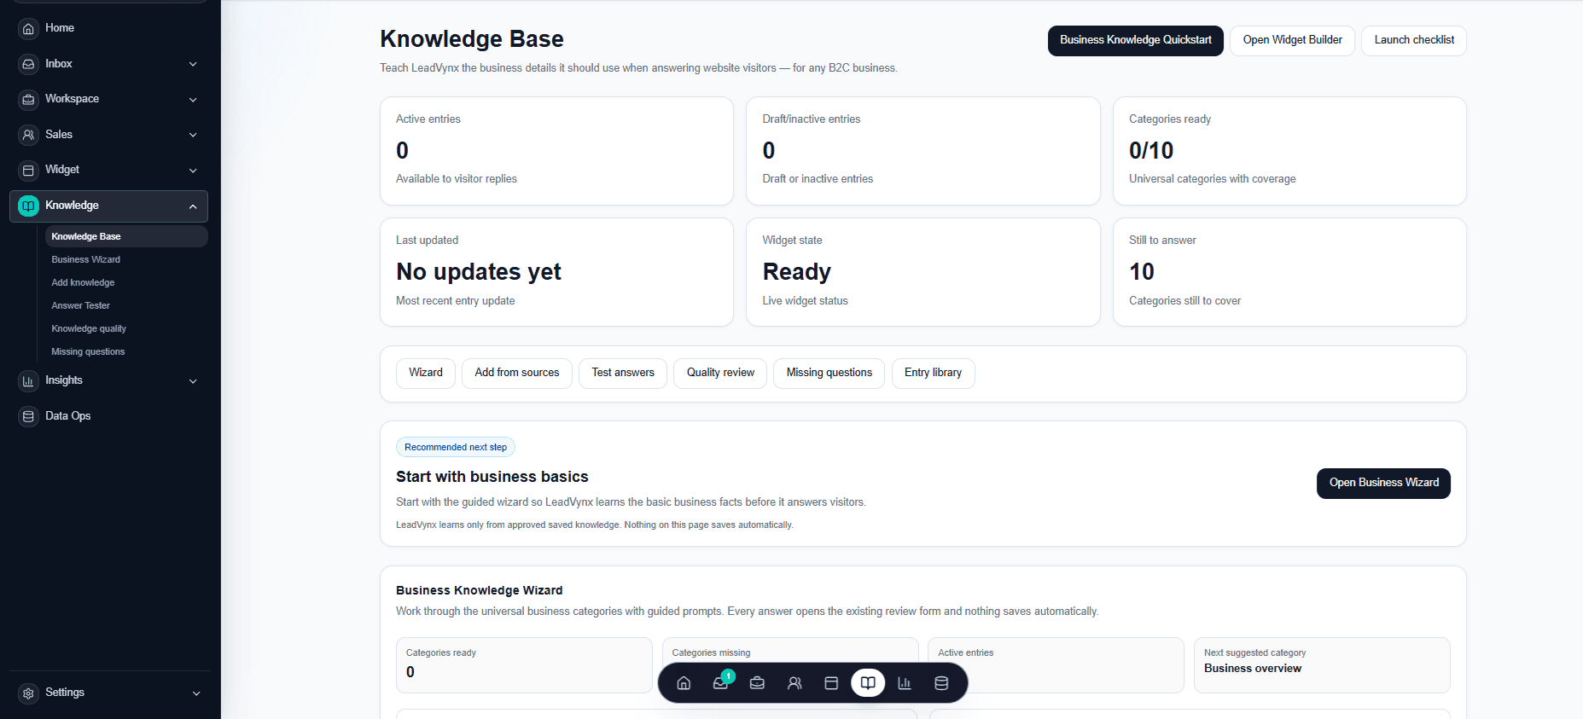1583x719 pixels.
Task: Click the Business Knowledge Quickstart button
Action: pyautogui.click(x=1136, y=40)
